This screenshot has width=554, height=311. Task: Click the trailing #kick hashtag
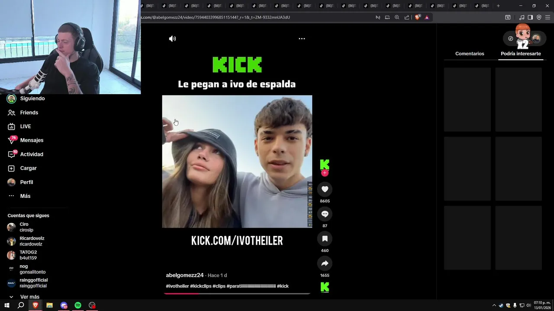(x=283, y=286)
